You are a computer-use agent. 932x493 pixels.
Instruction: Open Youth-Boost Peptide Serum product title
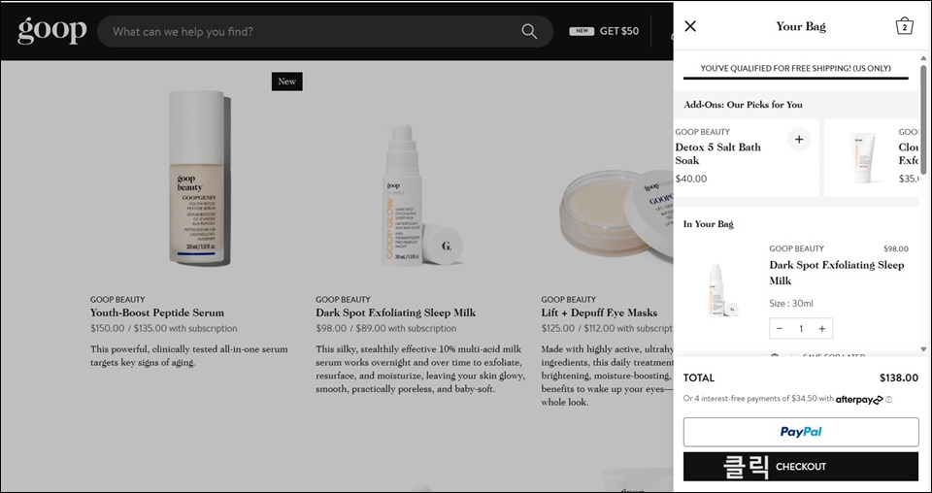157,312
